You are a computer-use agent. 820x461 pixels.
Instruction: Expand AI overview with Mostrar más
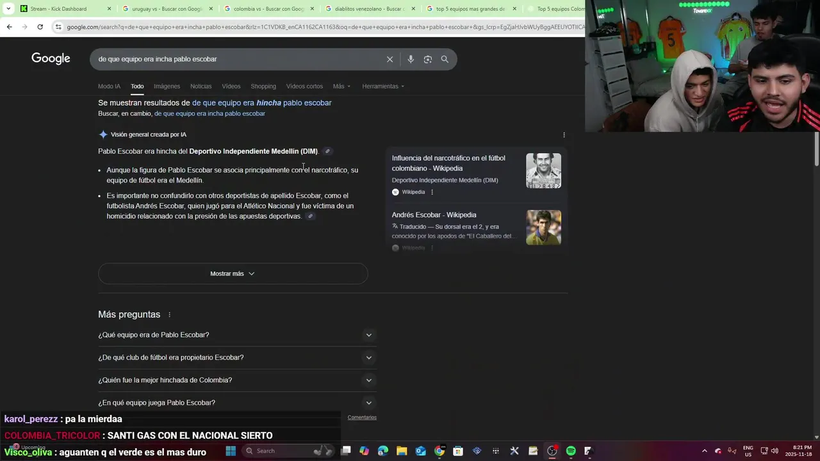pyautogui.click(x=233, y=273)
